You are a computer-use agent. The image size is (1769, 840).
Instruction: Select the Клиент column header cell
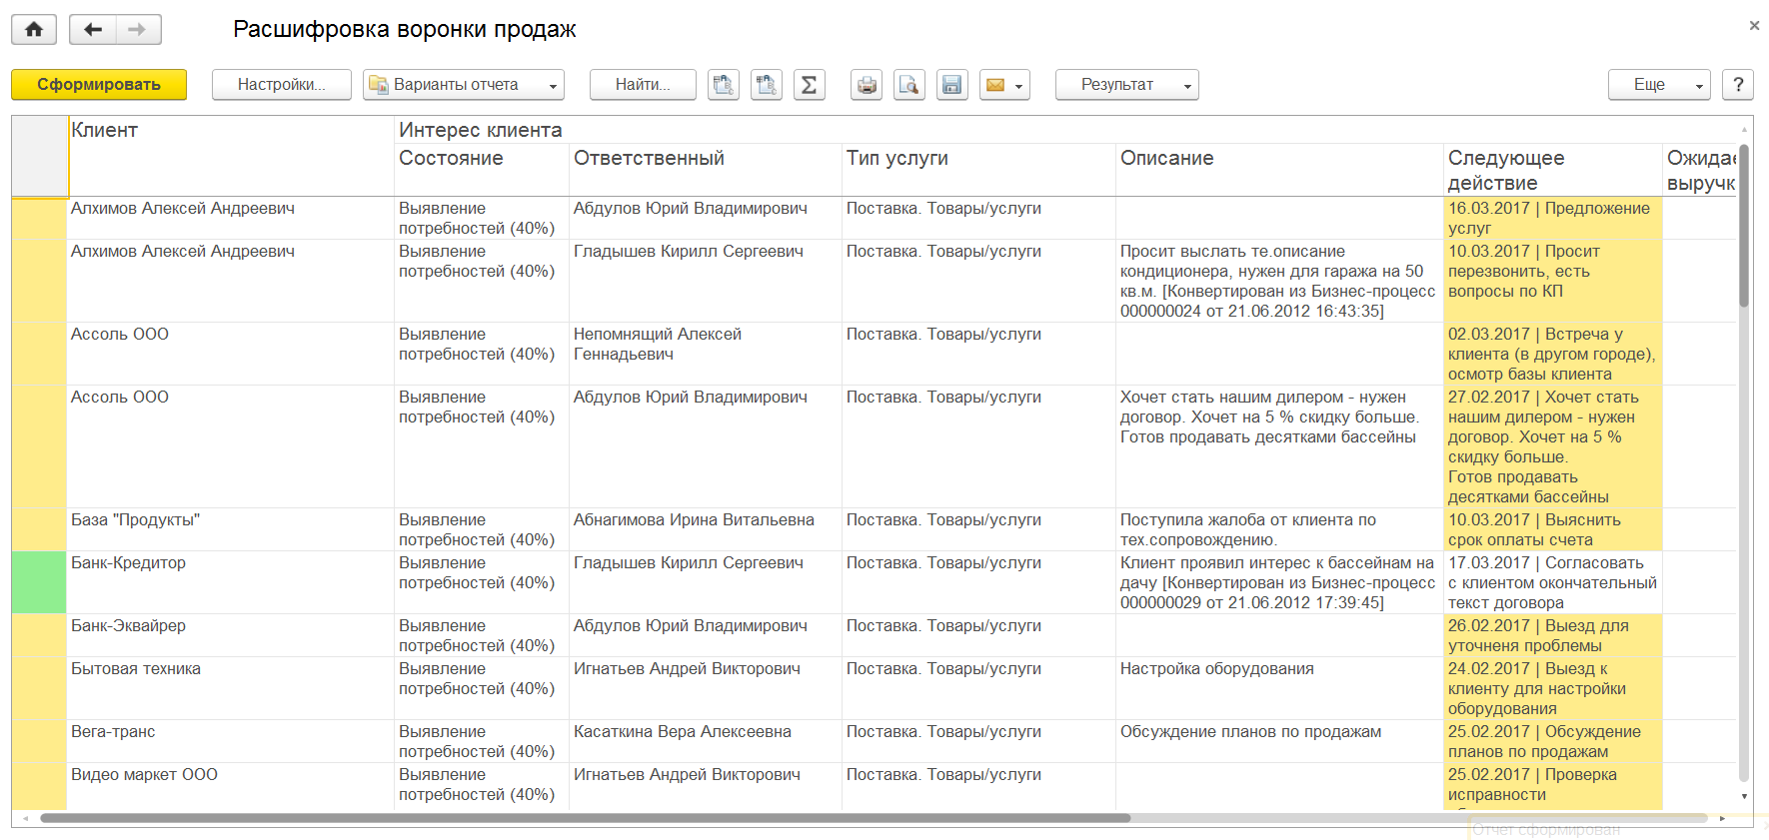click(x=231, y=156)
